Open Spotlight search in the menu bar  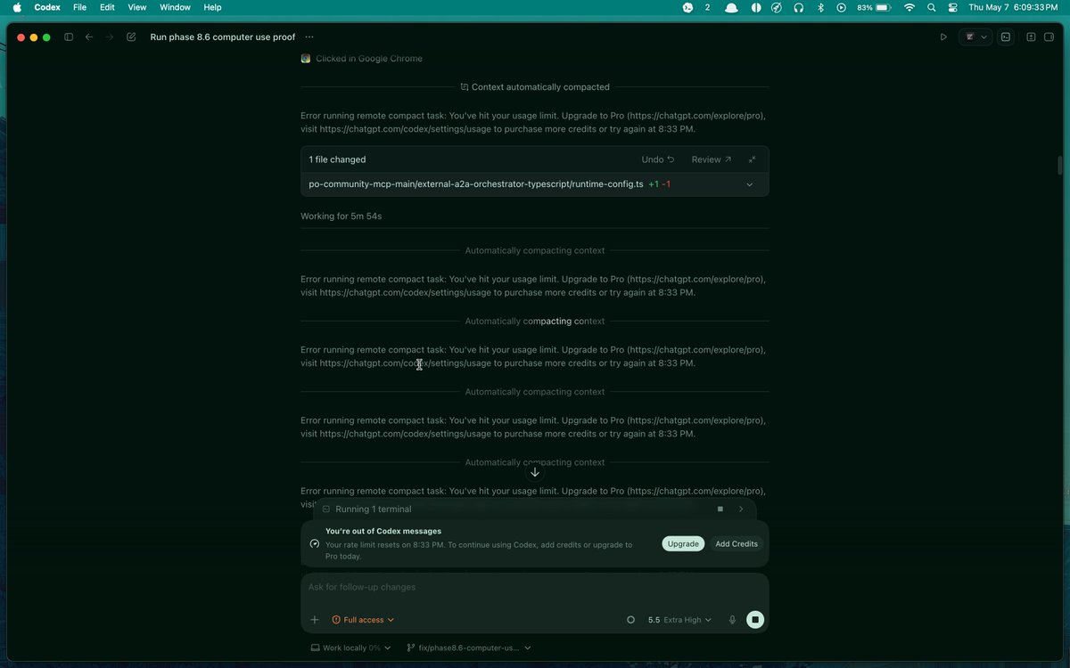932,7
